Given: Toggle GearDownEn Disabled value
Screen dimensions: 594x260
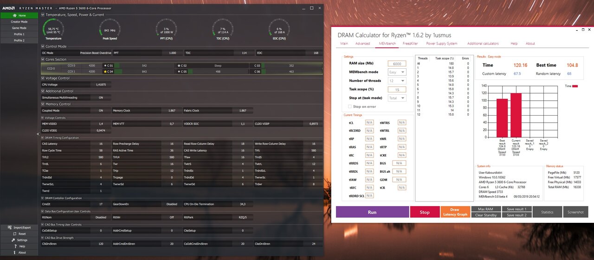Looking at the screenshot, I should [172, 204].
